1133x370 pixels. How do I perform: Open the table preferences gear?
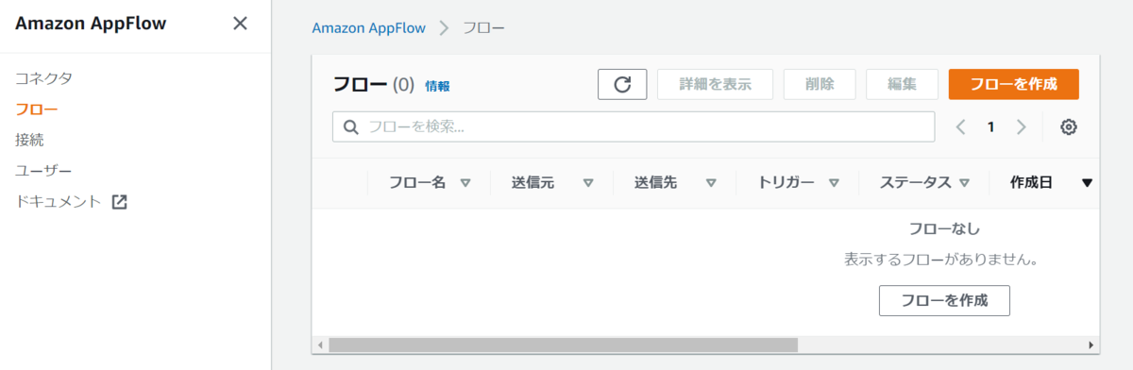1069,126
